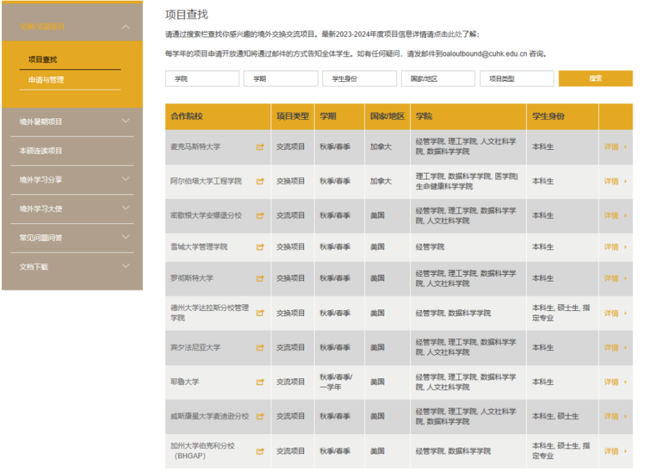Open the 学生身份 filter dropdown
This screenshot has height=472, width=650.
[359, 79]
